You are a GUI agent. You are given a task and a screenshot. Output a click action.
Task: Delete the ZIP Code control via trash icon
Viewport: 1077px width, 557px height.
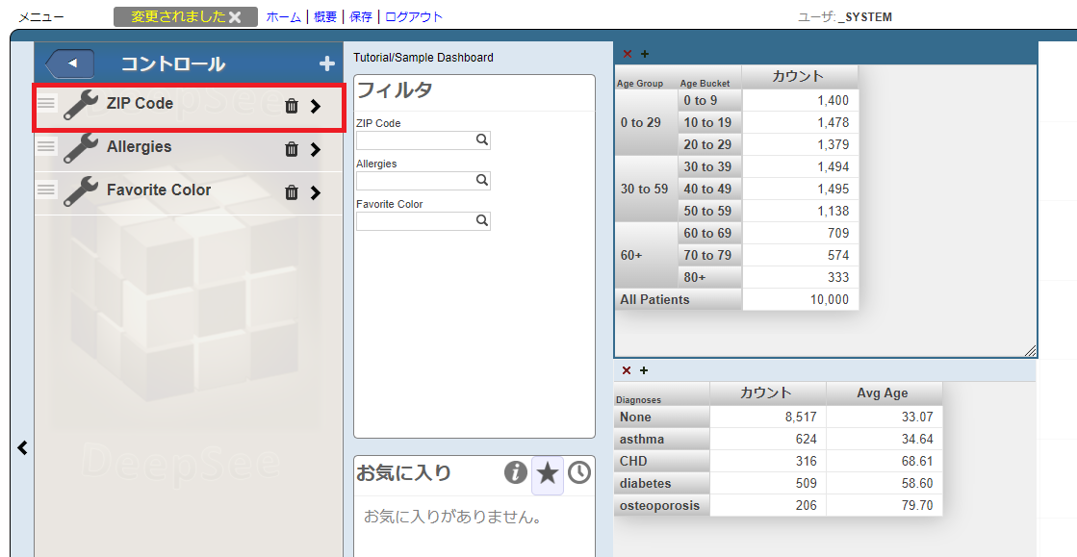click(292, 106)
